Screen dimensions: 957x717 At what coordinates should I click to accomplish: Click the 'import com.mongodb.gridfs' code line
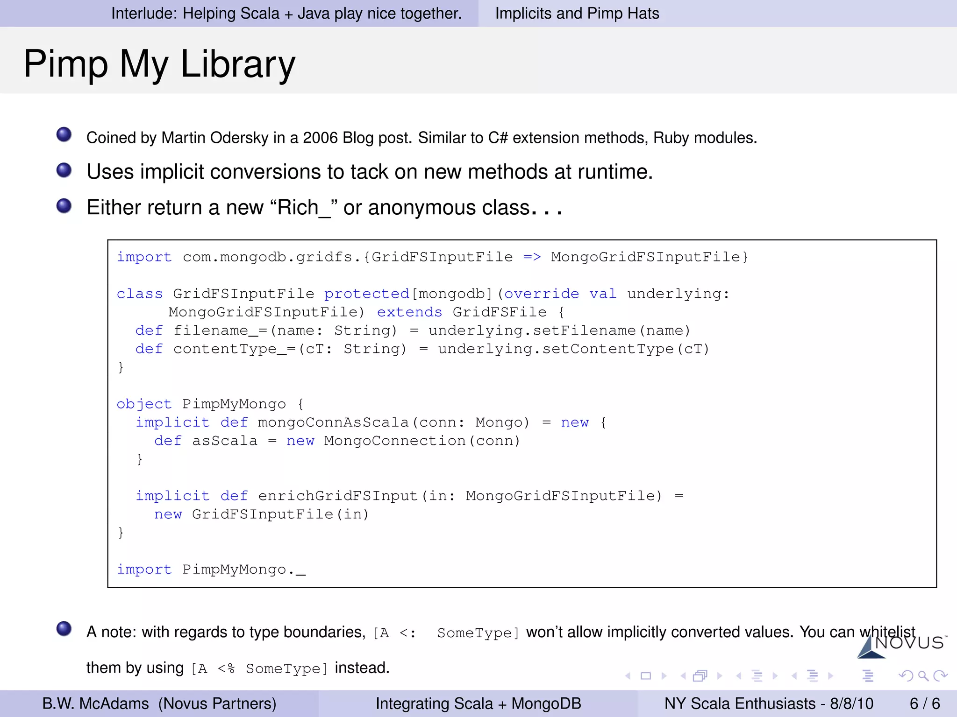tap(432, 257)
